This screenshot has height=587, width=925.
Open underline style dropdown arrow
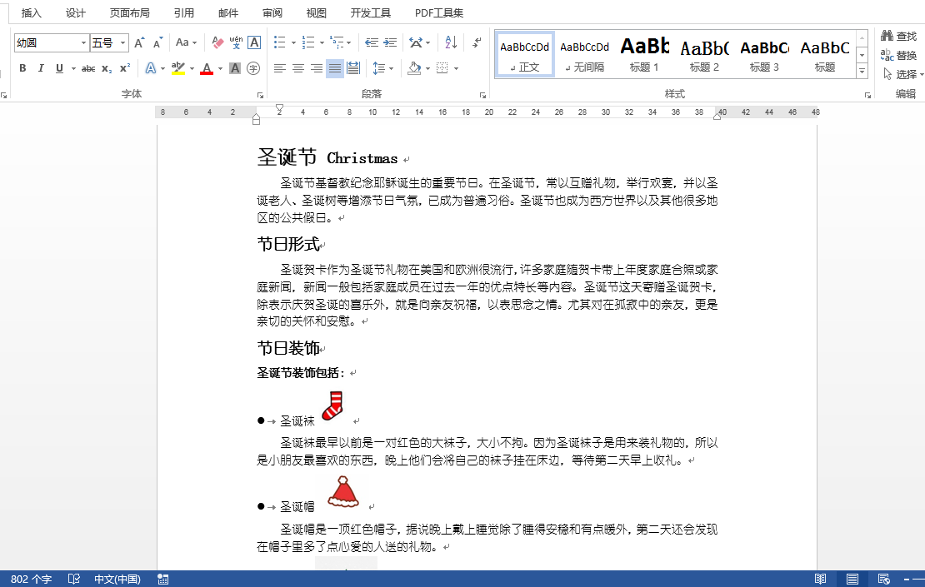click(73, 69)
